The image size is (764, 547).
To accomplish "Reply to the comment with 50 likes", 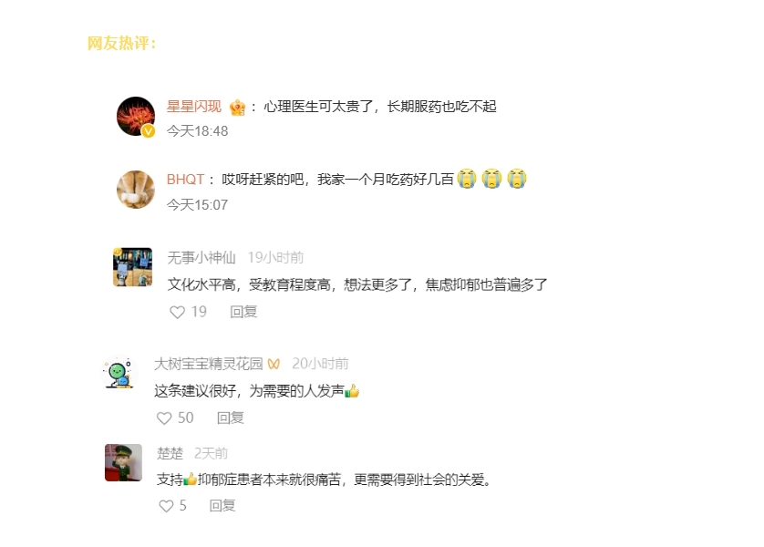I will coord(231,418).
